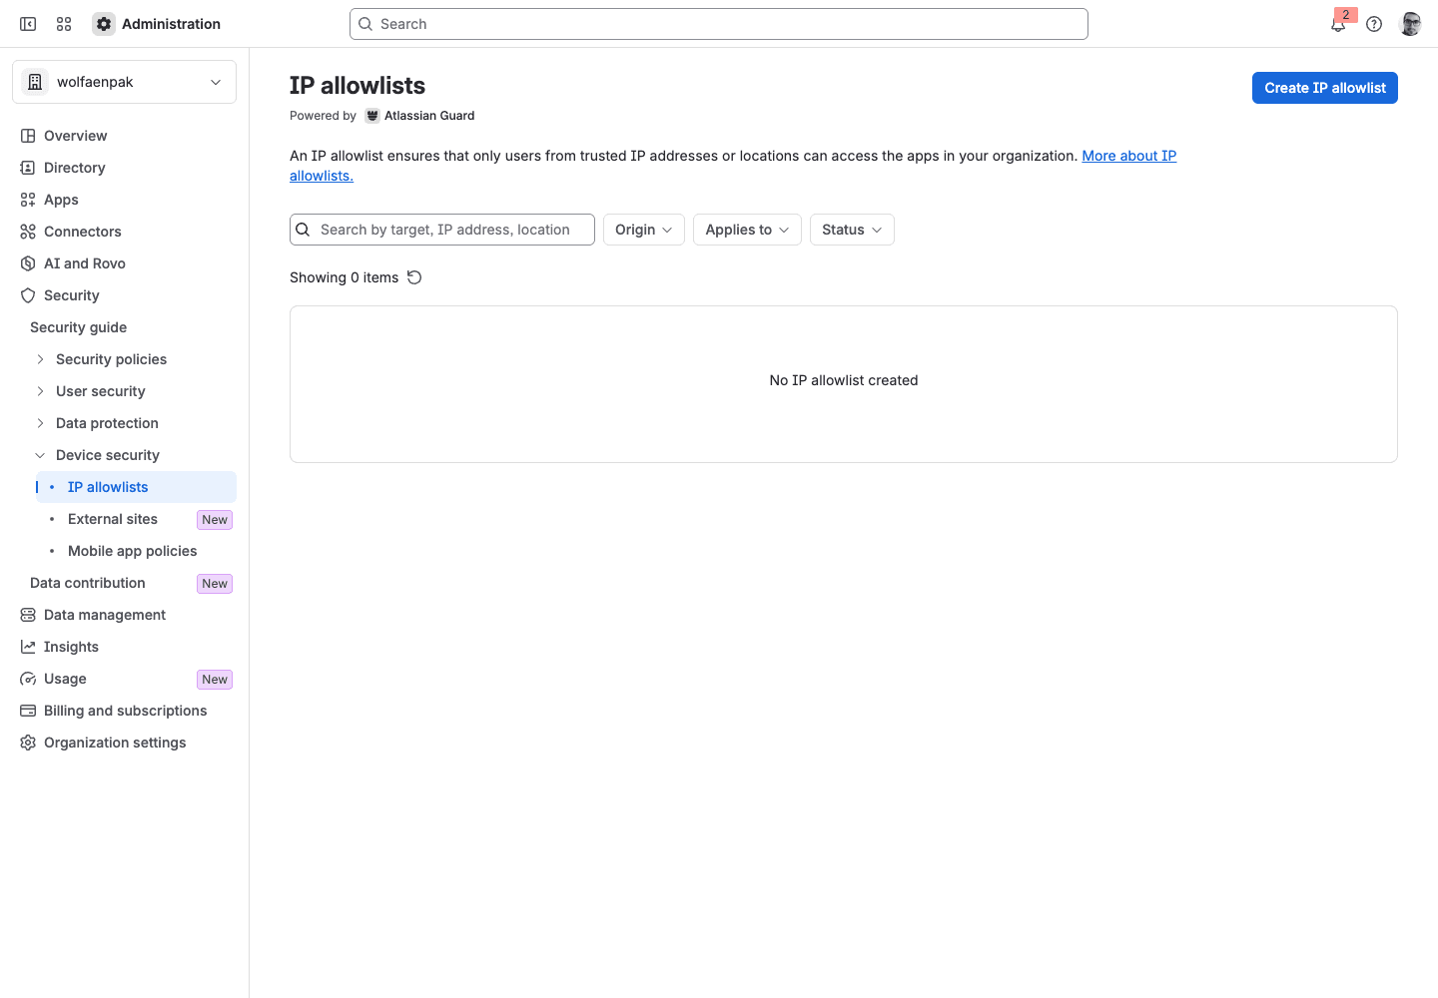Click the New badge next to Usage

point(215,680)
